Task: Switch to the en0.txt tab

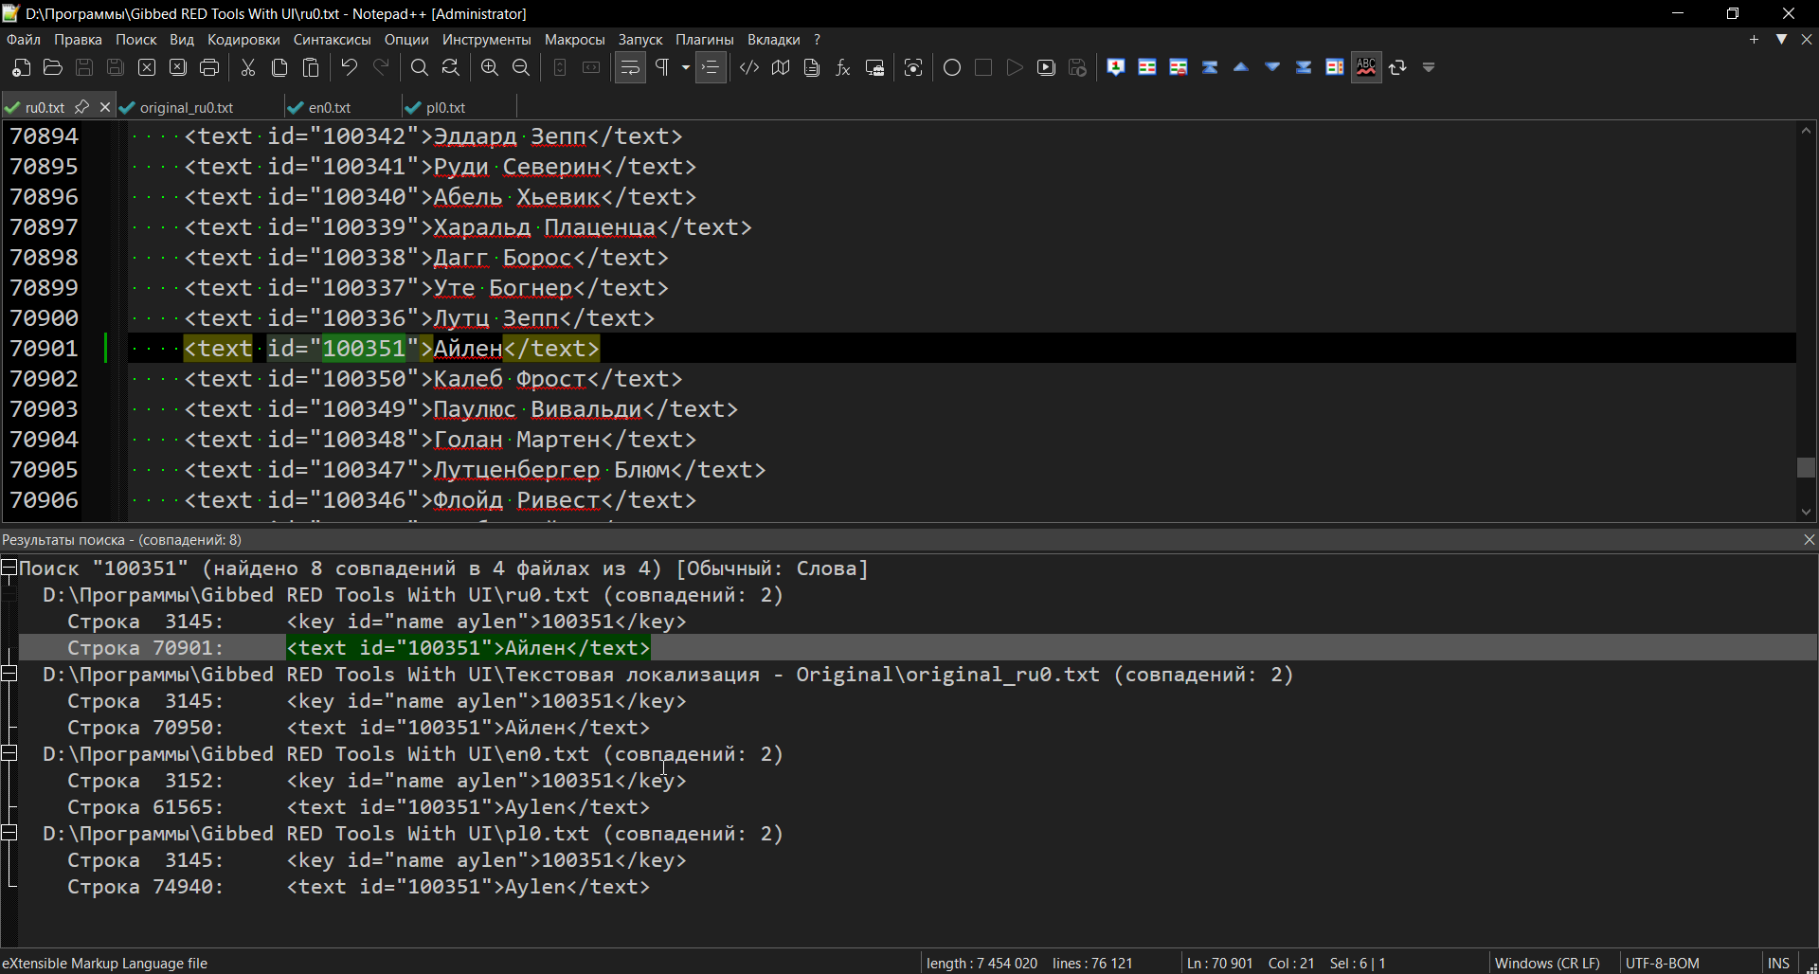Action: pyautogui.click(x=330, y=107)
